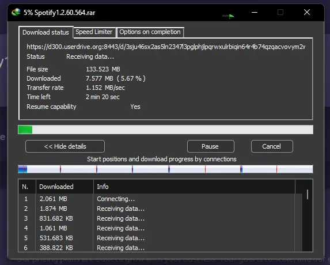Click the download URL text
This screenshot has width=330, height=265.
click(166, 47)
